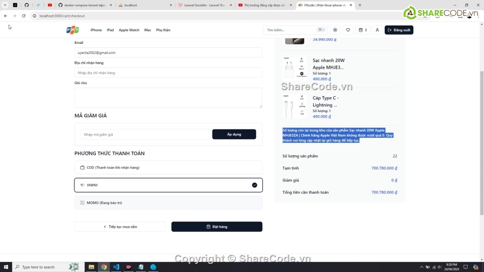This screenshot has width=484, height=272.
Task: Click the page vertical scrollbar
Action: pos(481,142)
